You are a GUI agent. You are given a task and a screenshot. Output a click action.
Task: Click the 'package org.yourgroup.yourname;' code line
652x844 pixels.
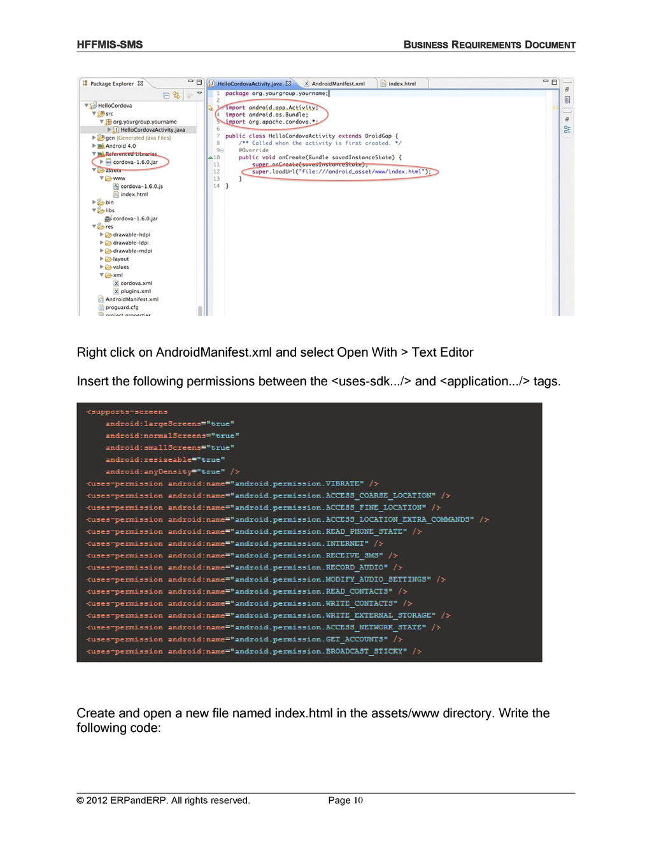pos(277,93)
